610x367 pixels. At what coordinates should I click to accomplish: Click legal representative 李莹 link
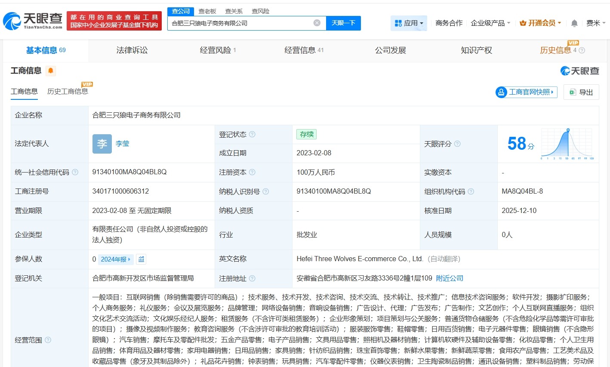click(122, 143)
